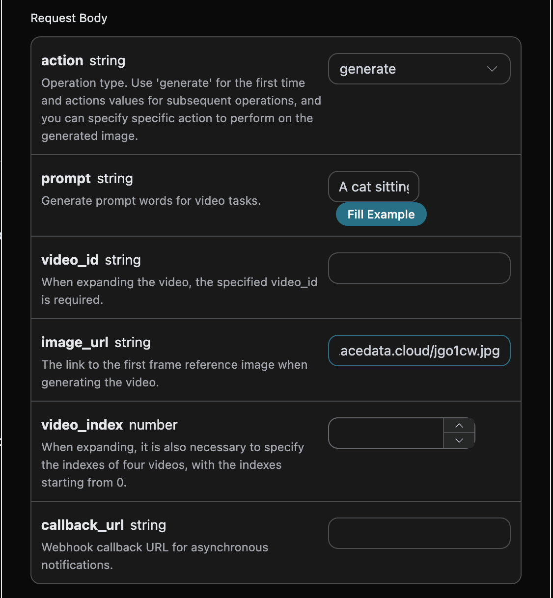Click the chevron arrow in the action dropdown
This screenshot has height=598, width=553.
click(492, 69)
